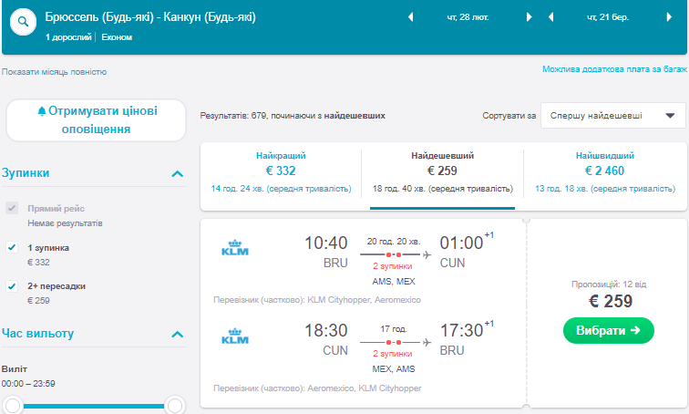
Task: Open 'Показати місяць повністю' link
Action: pyautogui.click(x=55, y=71)
